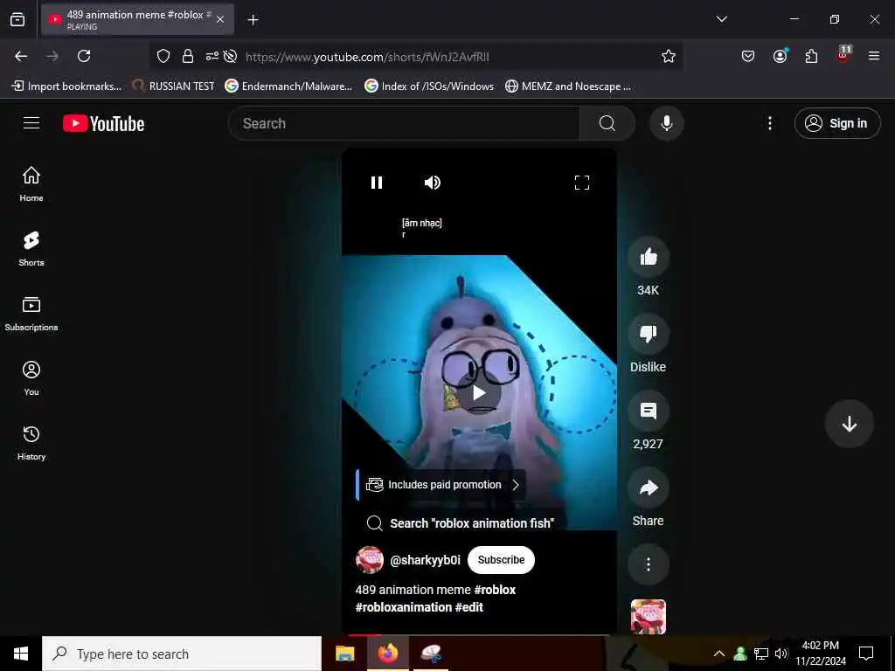Viewport: 895px width, 671px height.
Task: Open the @sharkyyb0i channel avatar
Action: (x=370, y=560)
